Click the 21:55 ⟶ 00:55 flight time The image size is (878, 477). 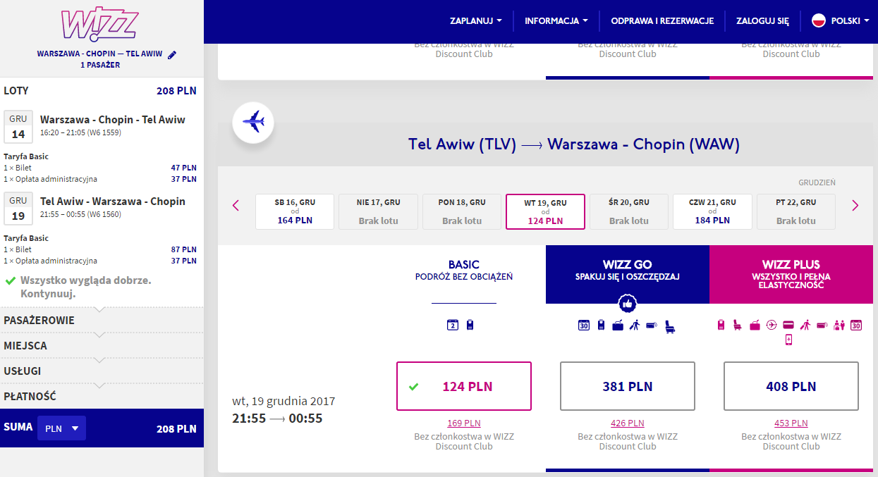pyautogui.click(x=277, y=419)
